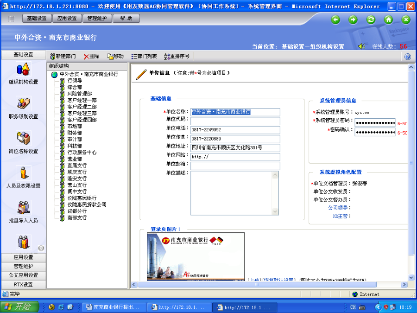Click the 开始 Start button

pyautogui.click(x=19, y=307)
